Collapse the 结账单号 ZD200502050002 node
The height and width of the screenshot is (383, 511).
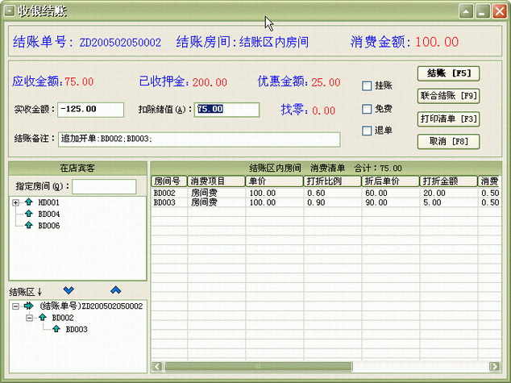(16, 306)
